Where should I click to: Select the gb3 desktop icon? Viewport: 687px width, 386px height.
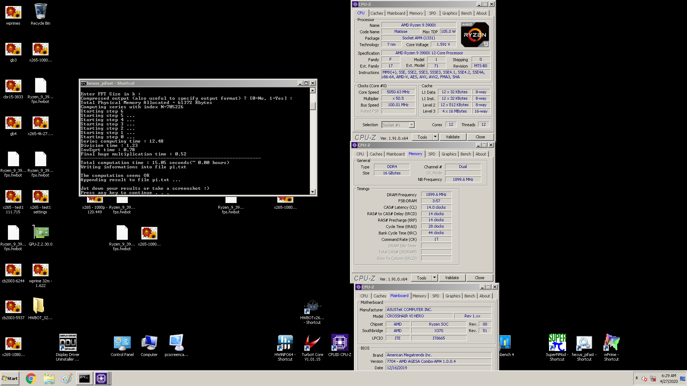point(13,52)
